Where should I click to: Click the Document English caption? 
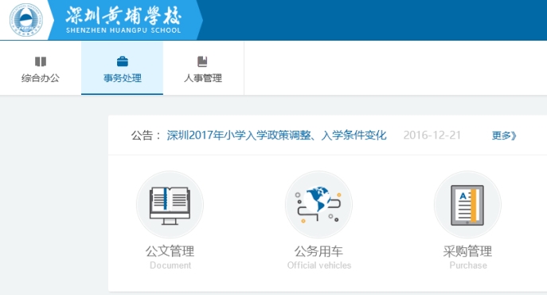(x=170, y=265)
